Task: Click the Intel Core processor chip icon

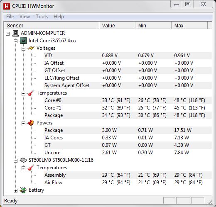Action: pos(23,41)
